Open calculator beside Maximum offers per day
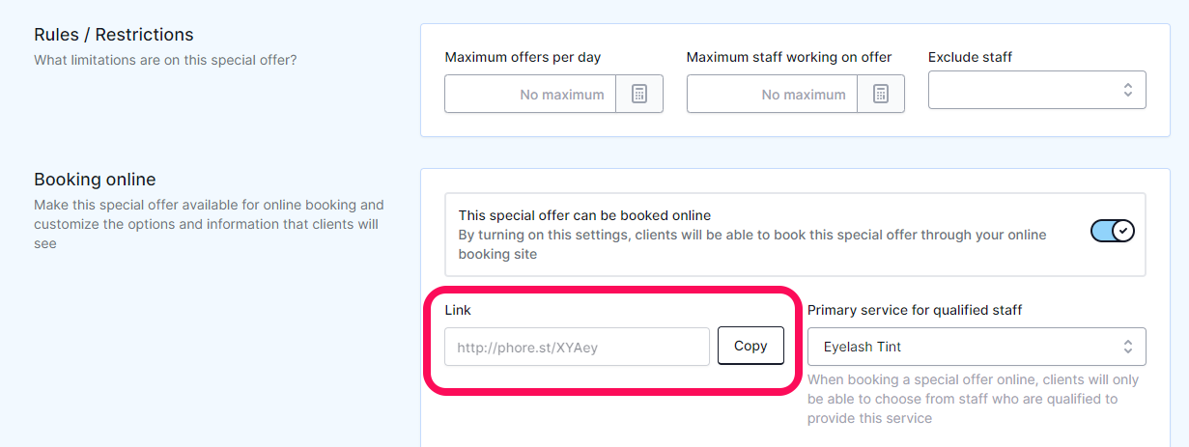This screenshot has width=1189, height=447. (x=639, y=94)
